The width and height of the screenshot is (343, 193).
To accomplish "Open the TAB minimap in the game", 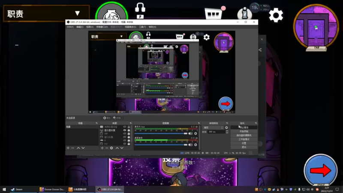I will [x=316, y=27].
